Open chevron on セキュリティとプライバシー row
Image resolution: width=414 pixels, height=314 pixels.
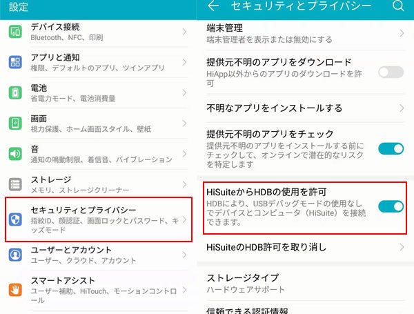(184, 219)
